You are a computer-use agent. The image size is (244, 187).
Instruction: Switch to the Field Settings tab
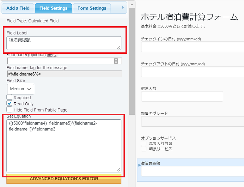(x=53, y=8)
